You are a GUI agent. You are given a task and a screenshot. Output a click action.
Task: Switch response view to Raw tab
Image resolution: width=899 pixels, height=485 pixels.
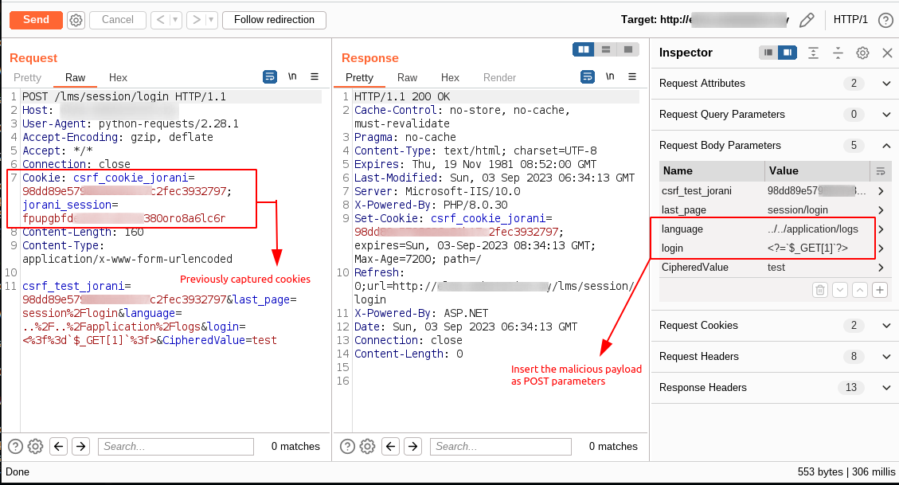click(407, 77)
